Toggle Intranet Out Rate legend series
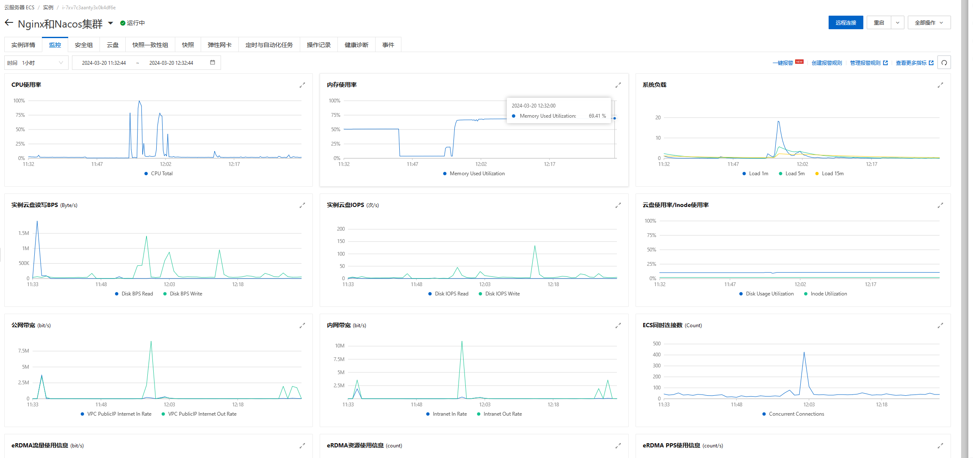973x458 pixels. coord(499,414)
